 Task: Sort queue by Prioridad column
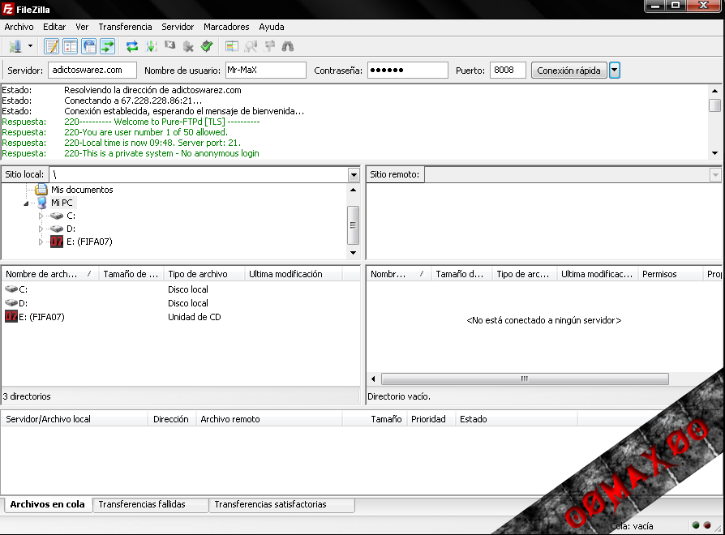(x=431, y=419)
